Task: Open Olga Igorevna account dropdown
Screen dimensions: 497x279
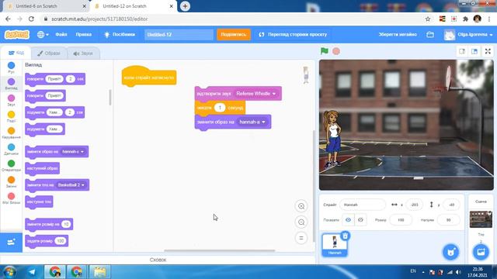Action: pyautogui.click(x=468, y=34)
